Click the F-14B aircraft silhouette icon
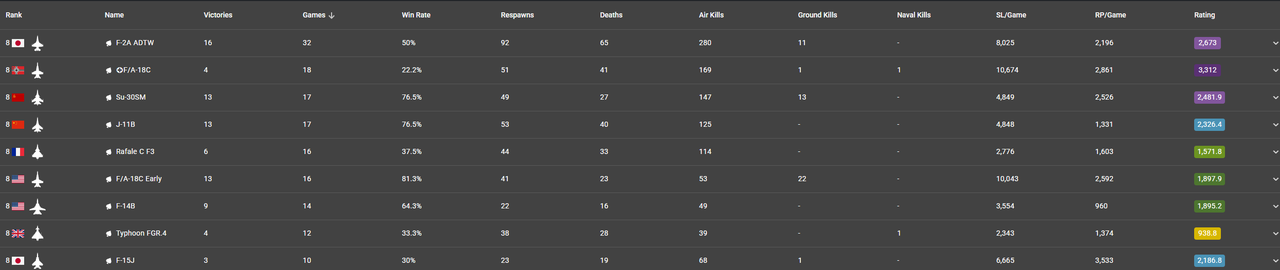 38,206
